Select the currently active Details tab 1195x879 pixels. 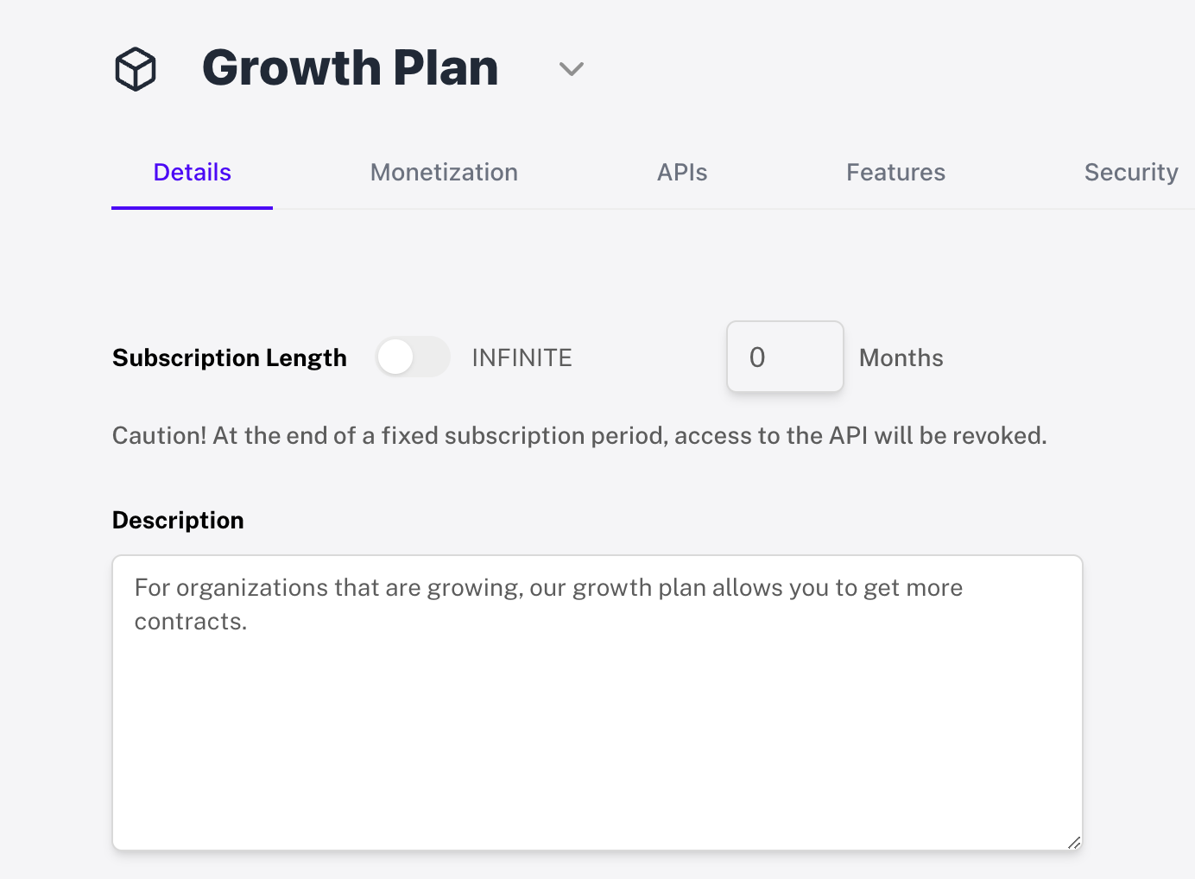(192, 172)
